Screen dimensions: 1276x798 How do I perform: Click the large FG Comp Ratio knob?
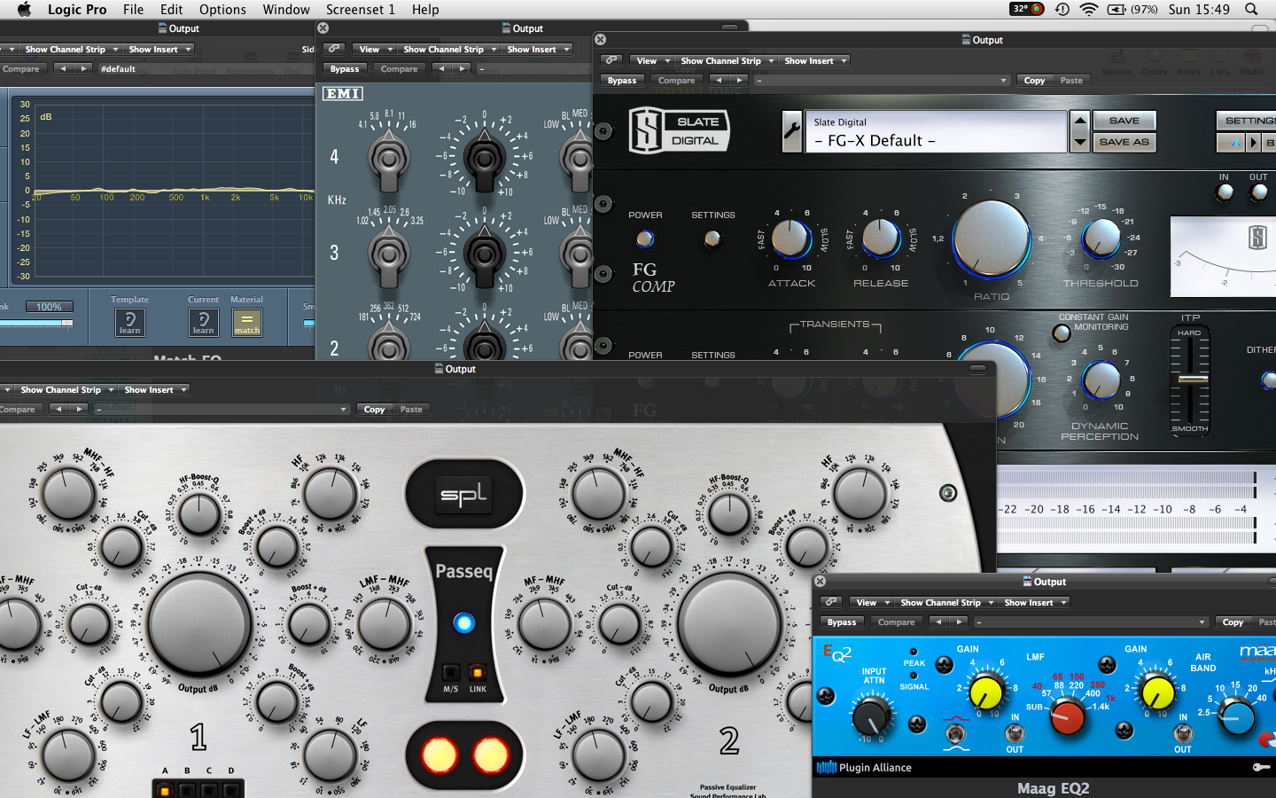tap(991, 239)
